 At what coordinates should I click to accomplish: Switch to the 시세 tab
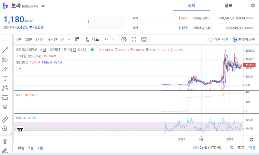tap(192, 5)
